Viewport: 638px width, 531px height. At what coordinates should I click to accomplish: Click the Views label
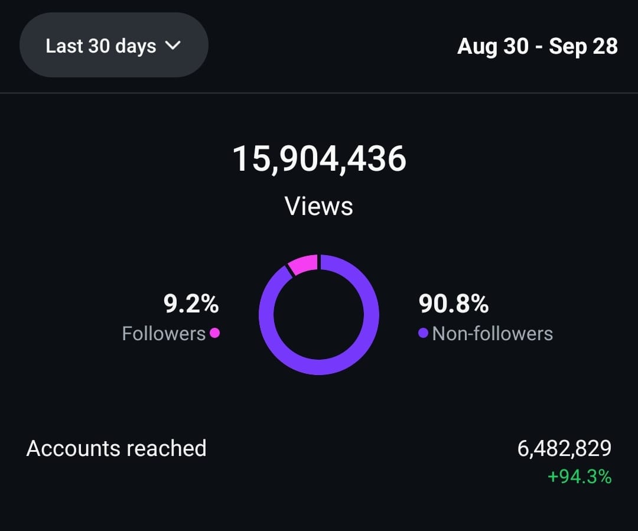click(x=318, y=206)
